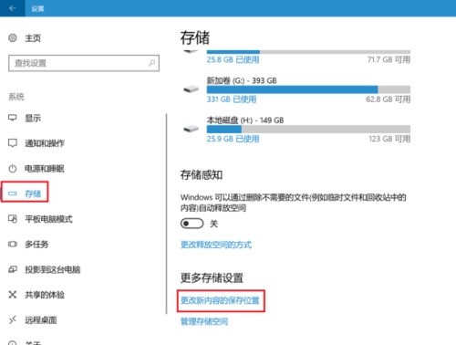456x345 pixels.
Task: Open the 显示 display monitor icon
Action: 13,118
